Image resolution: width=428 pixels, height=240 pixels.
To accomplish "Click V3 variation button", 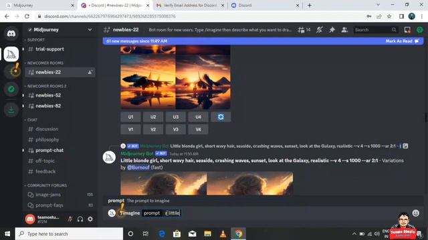I will (x=175, y=129).
